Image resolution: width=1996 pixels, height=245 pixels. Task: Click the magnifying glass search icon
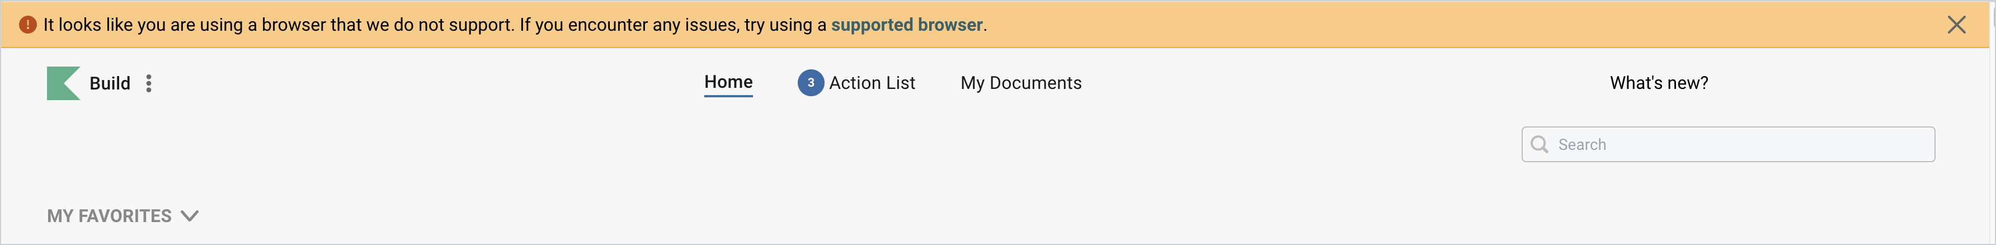[x=1540, y=145]
